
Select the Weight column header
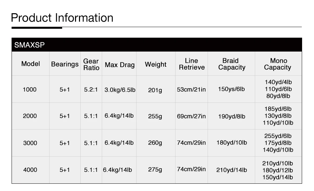click(156, 64)
